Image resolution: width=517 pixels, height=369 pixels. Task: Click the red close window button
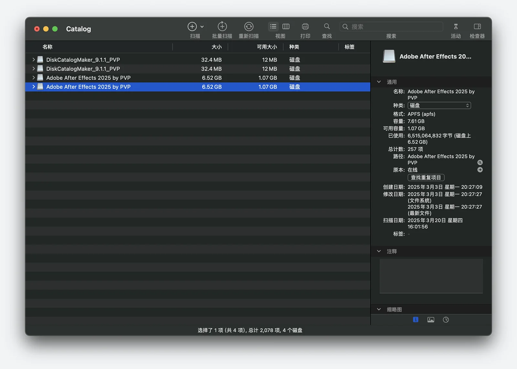point(37,29)
